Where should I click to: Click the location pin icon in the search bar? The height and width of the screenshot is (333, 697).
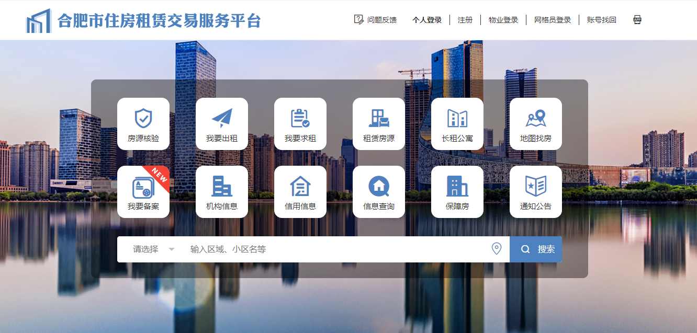tap(497, 249)
